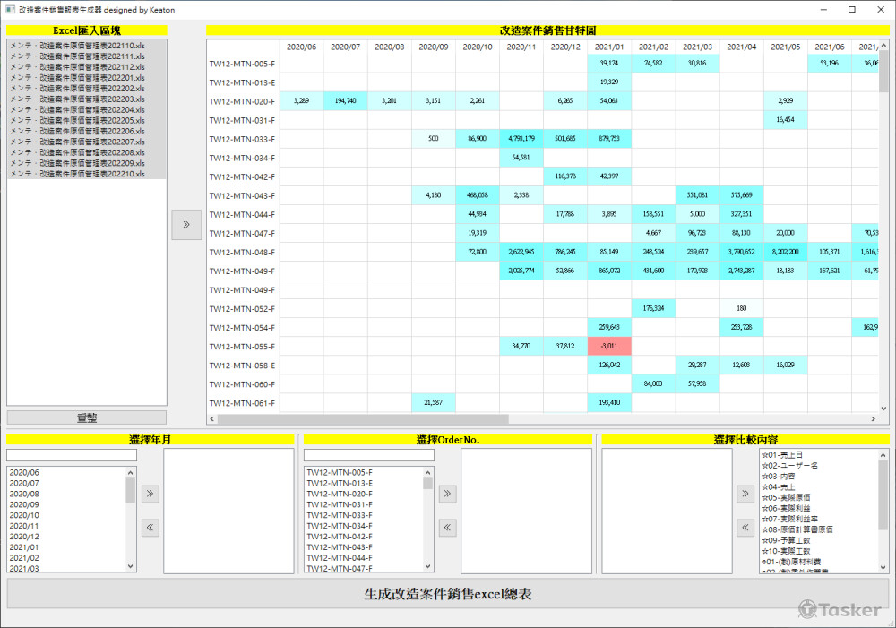Click add arrow button in 選擇比較內容 section
896x628 pixels.
pos(745,493)
